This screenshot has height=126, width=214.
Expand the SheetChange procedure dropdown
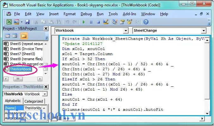[204, 31]
